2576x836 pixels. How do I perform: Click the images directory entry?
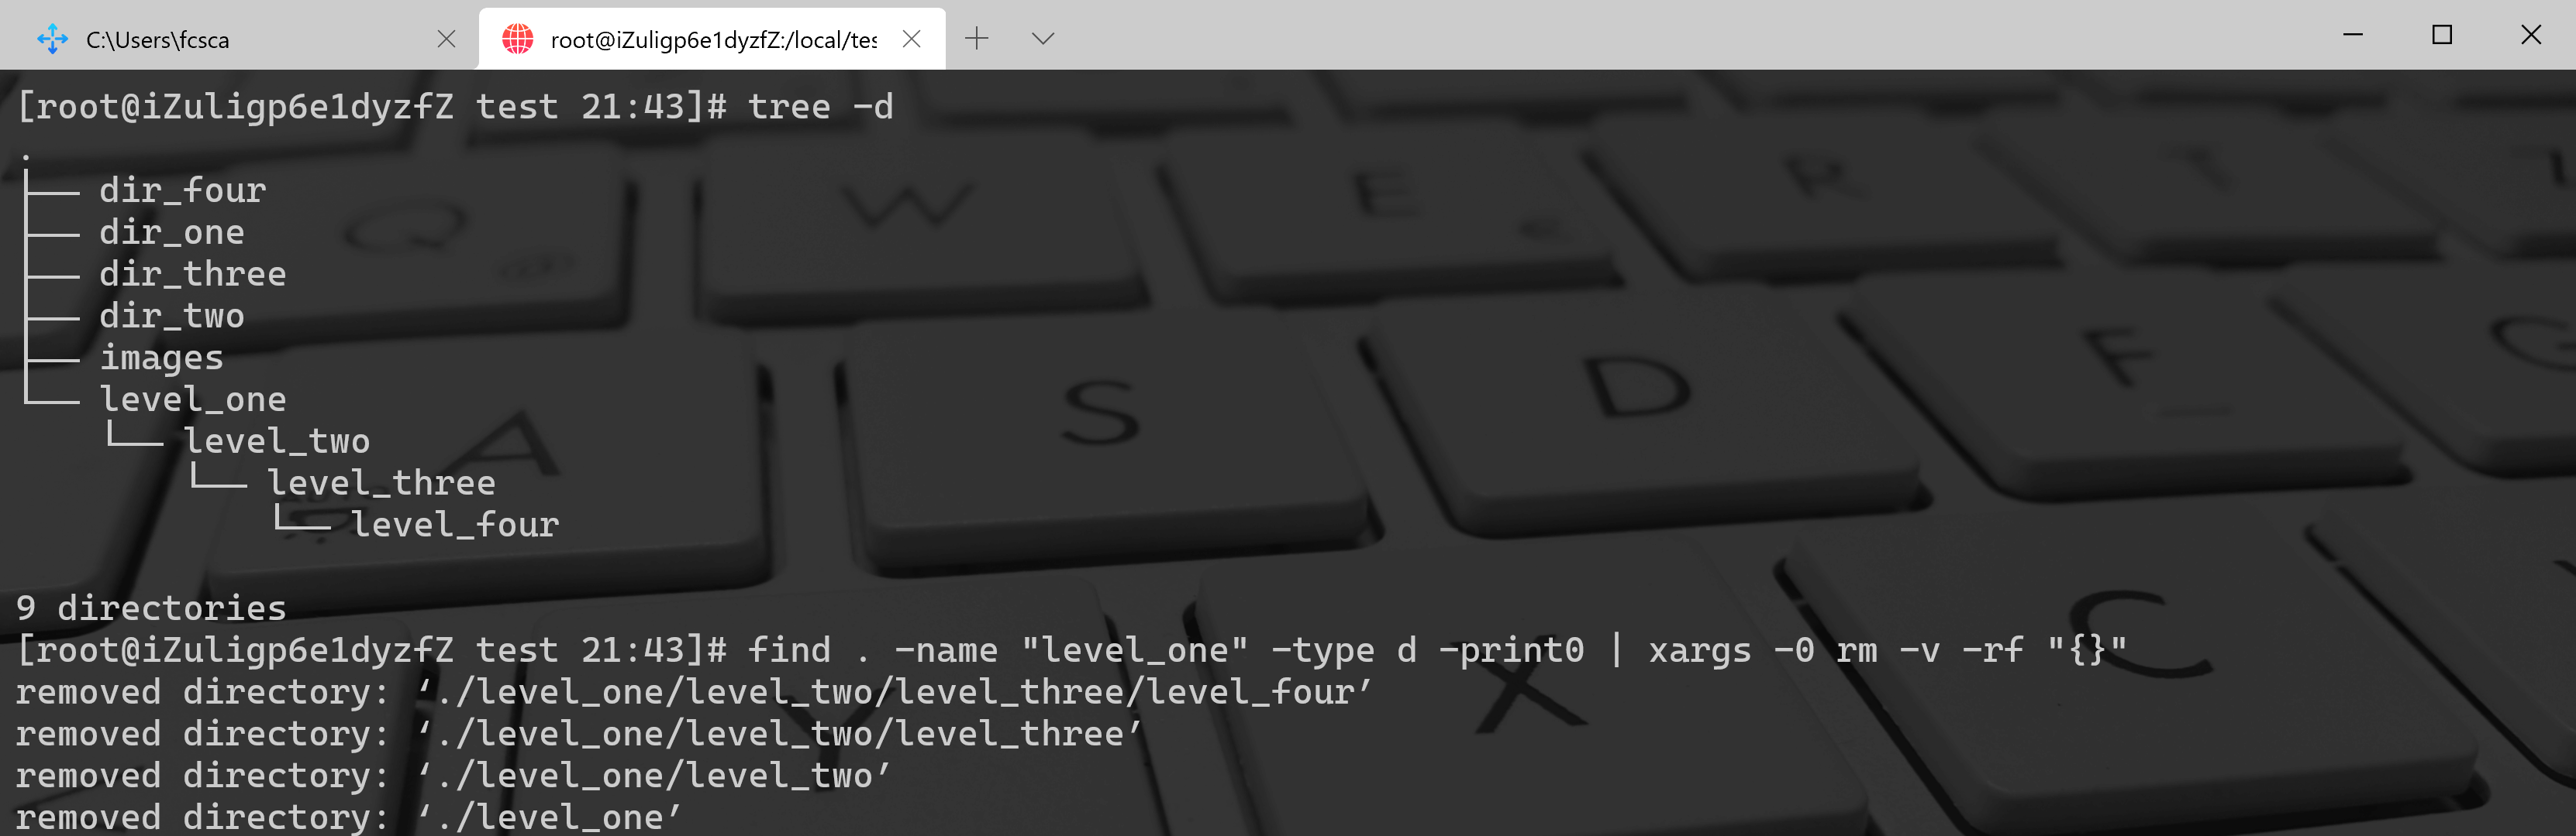pyautogui.click(x=161, y=358)
